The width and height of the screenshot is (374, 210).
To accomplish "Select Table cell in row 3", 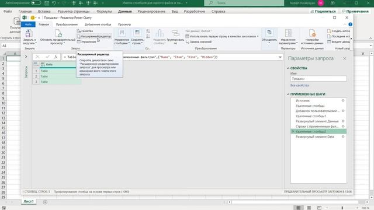I will [x=60, y=82].
